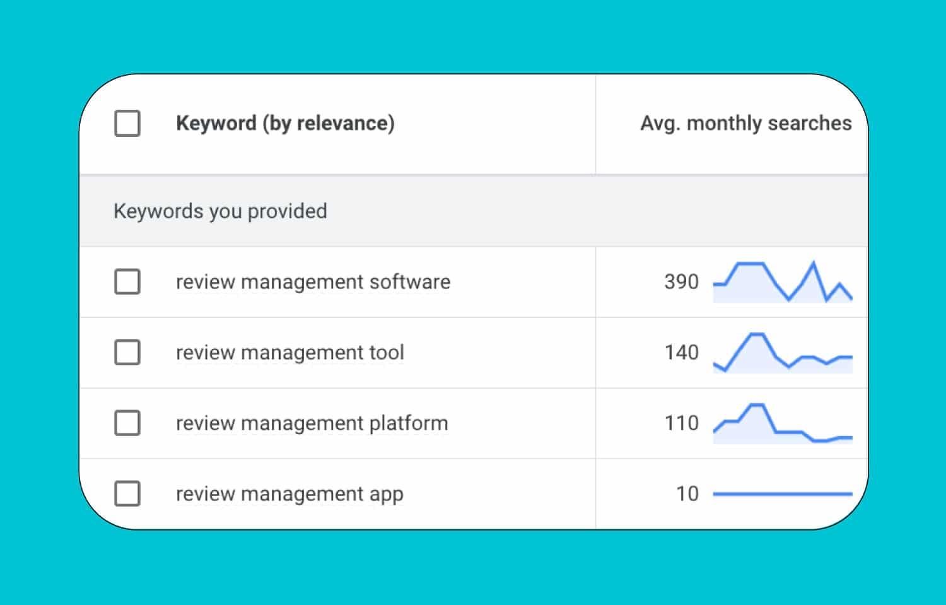Viewport: 946px width, 605px height.
Task: Open trend chart for review management tool
Action: [783, 352]
